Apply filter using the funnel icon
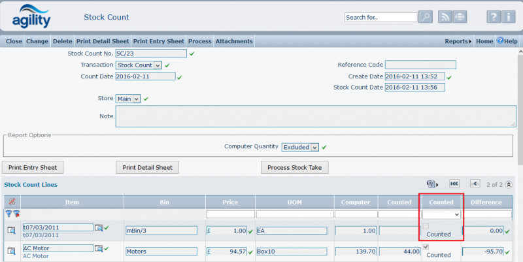Screen dimensions: 523x262 [x=9, y=214]
